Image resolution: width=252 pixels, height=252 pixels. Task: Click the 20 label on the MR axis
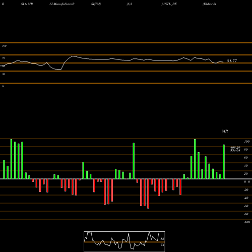(x=246, y=174)
